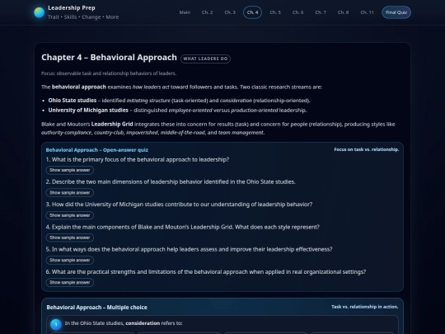The image size is (445, 334).
Task: Click the question text about consideration
Action: coord(124,323)
